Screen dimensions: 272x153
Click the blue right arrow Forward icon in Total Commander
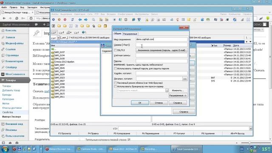pos(86,20)
